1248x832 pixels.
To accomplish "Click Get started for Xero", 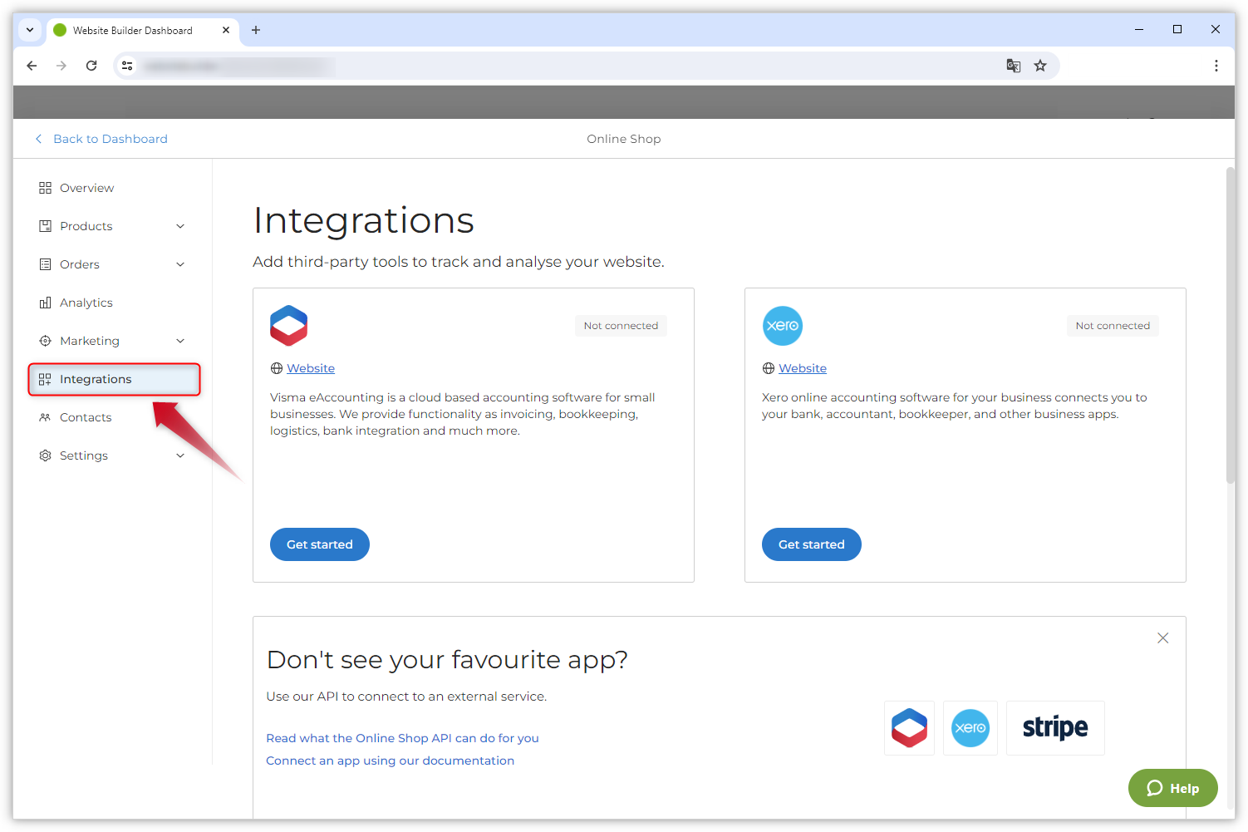I will click(x=811, y=544).
